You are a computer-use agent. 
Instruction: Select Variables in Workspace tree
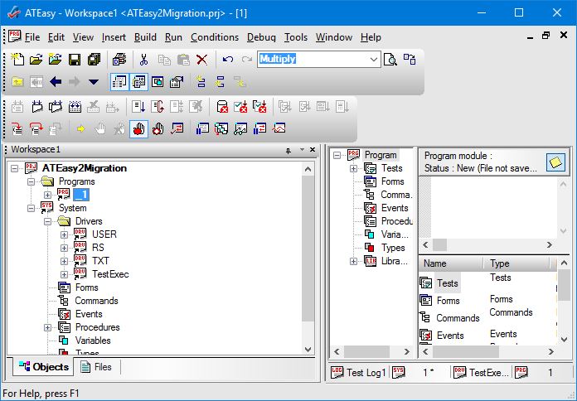pos(93,341)
